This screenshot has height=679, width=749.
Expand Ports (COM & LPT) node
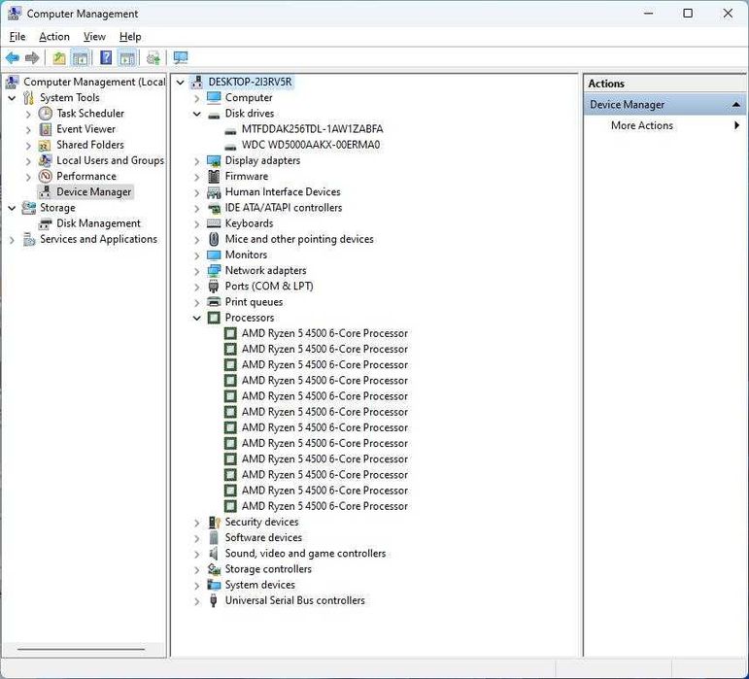[197, 287]
